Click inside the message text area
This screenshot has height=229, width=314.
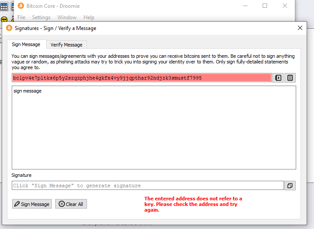[x=154, y=128]
